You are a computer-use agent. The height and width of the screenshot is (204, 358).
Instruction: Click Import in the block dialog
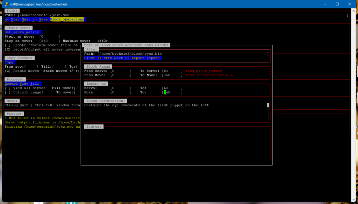[x=153, y=58]
